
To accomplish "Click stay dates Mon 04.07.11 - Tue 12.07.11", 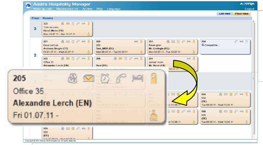I will (x=164, y=52).
